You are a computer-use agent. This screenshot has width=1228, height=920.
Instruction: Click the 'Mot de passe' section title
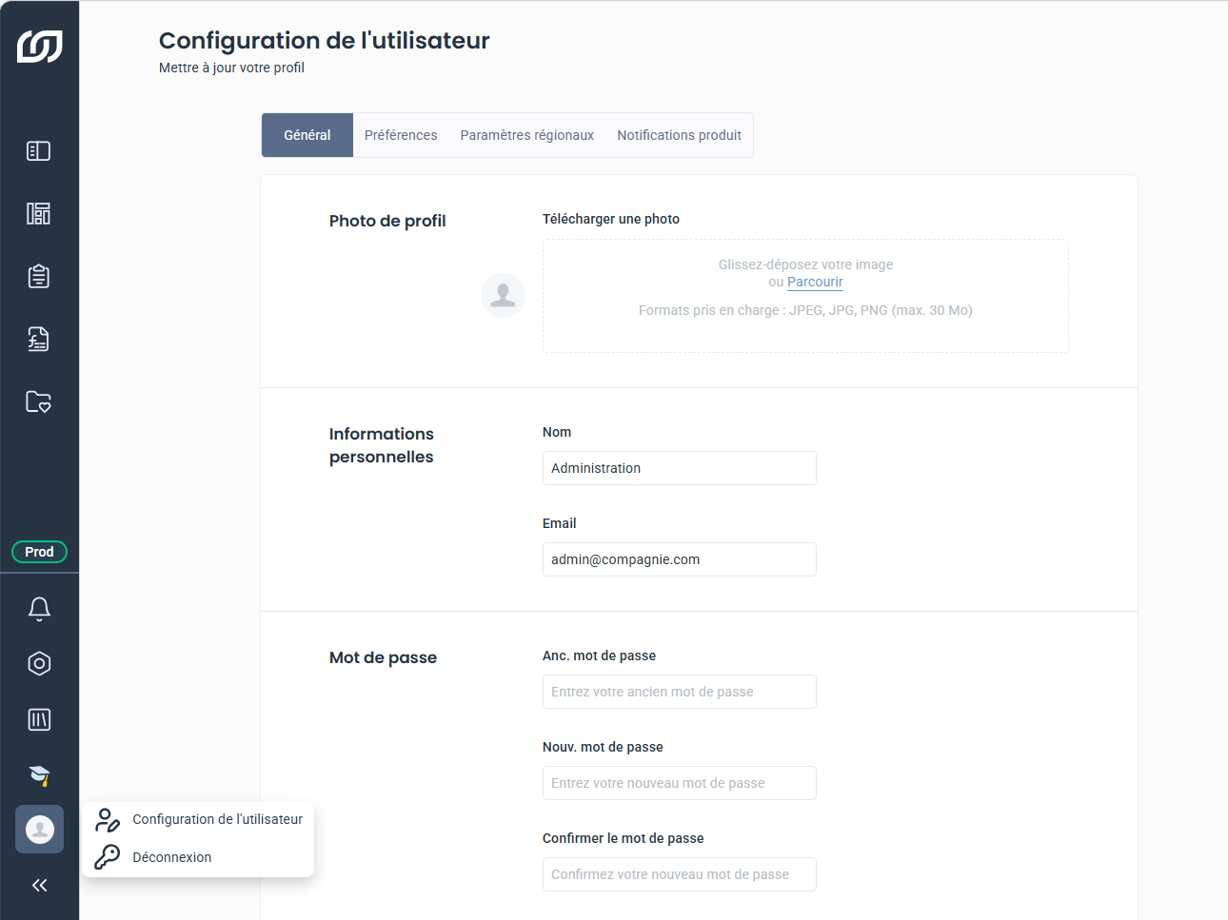tap(383, 657)
